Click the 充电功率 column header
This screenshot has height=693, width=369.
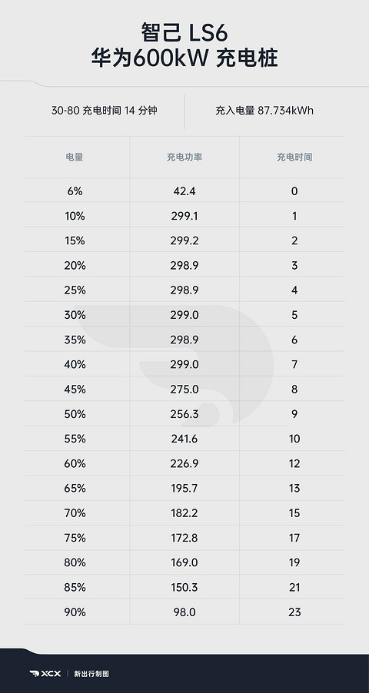[184, 157]
